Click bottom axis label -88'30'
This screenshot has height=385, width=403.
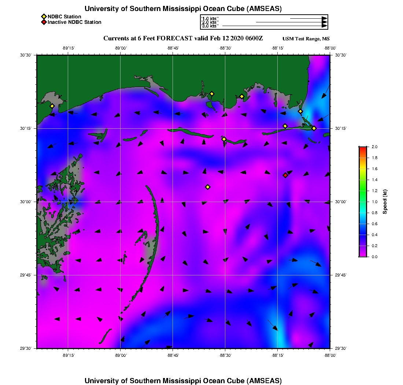[225, 355]
